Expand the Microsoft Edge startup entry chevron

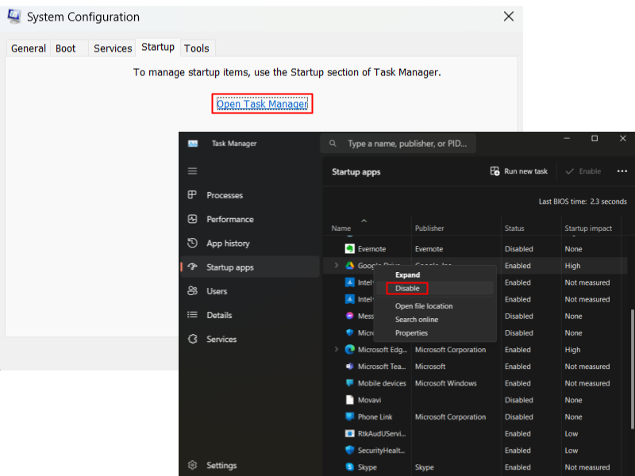point(336,349)
